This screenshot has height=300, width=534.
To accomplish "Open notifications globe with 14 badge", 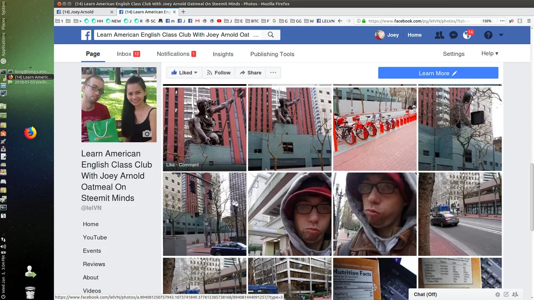I will pyautogui.click(x=467, y=35).
